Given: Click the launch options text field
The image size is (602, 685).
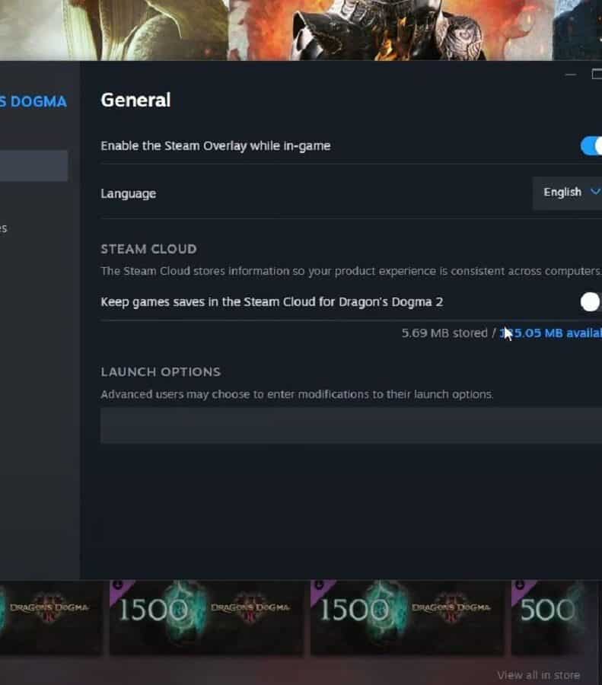Looking at the screenshot, I should click(352, 425).
